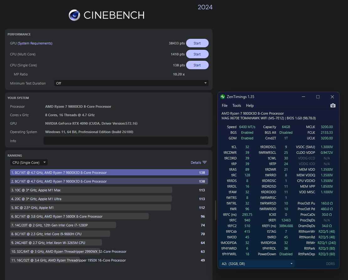Open the ZenTimings File menu
348x280 pixels.
(225, 106)
